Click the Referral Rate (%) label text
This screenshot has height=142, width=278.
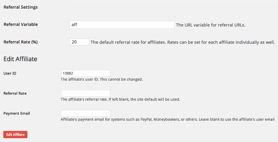click(x=21, y=42)
